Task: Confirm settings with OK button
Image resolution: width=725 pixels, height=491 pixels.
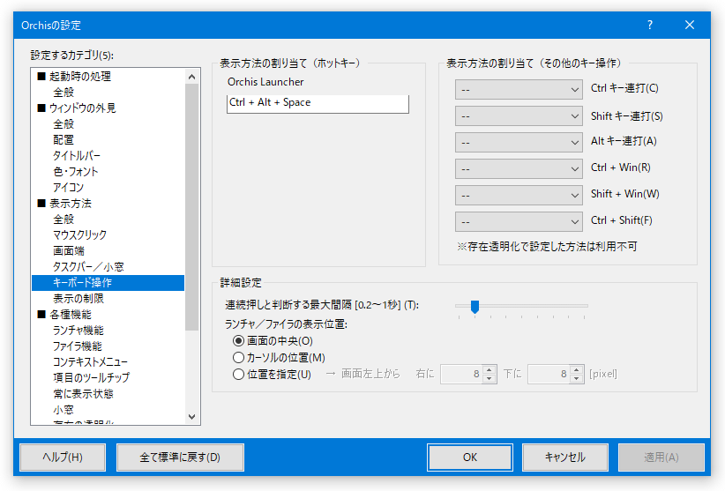Action: coord(470,458)
